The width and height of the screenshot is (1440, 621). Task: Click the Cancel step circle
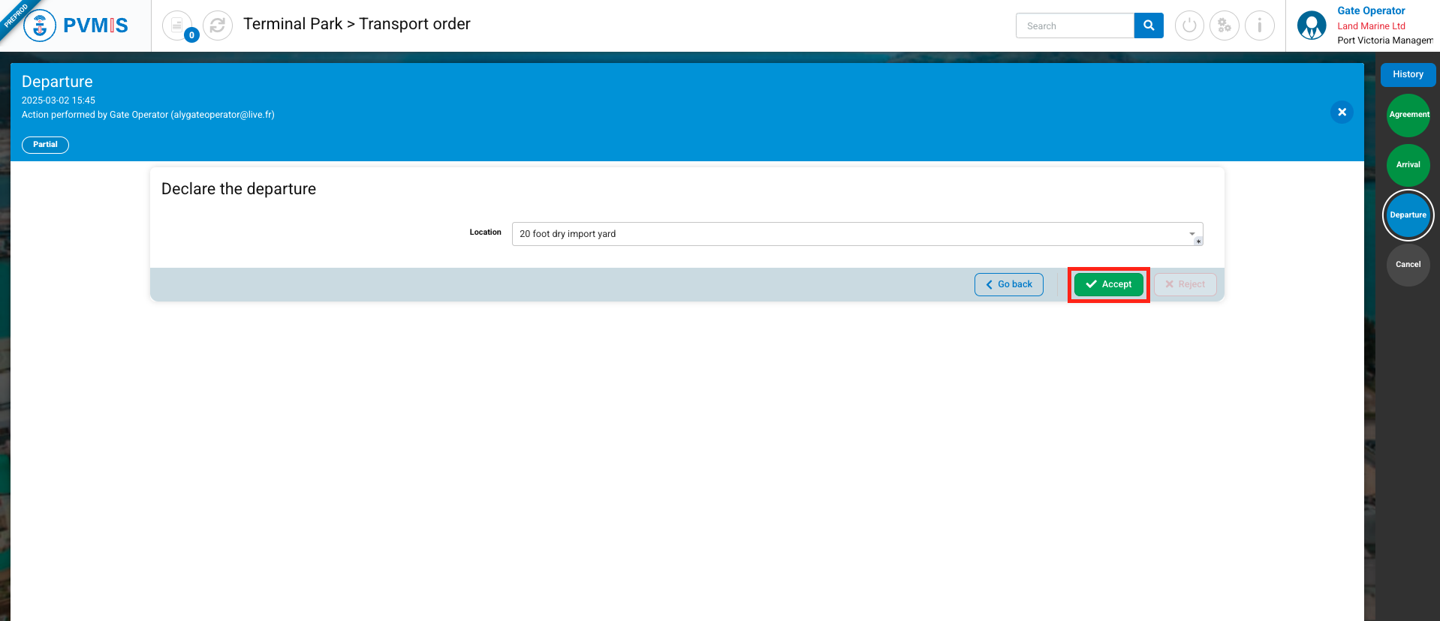1408,265
